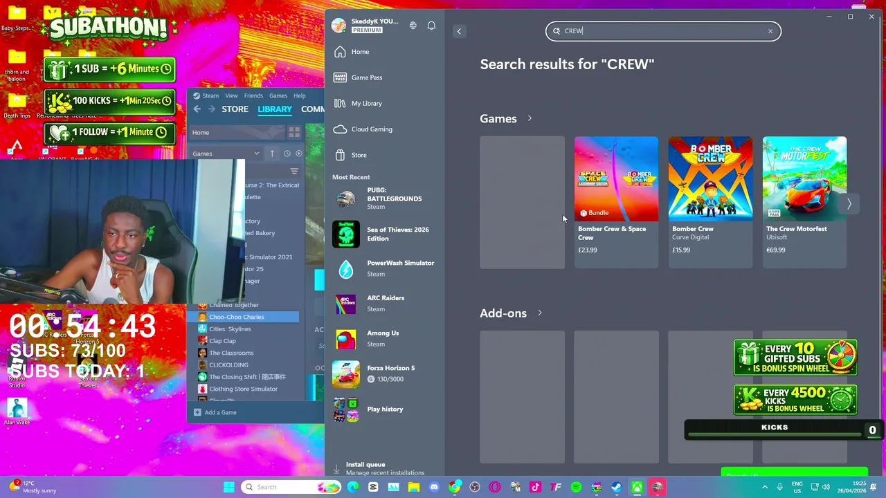Toggle Steam ready-to-play filter icon
Viewport: 886px width, 498px height.
click(x=299, y=154)
